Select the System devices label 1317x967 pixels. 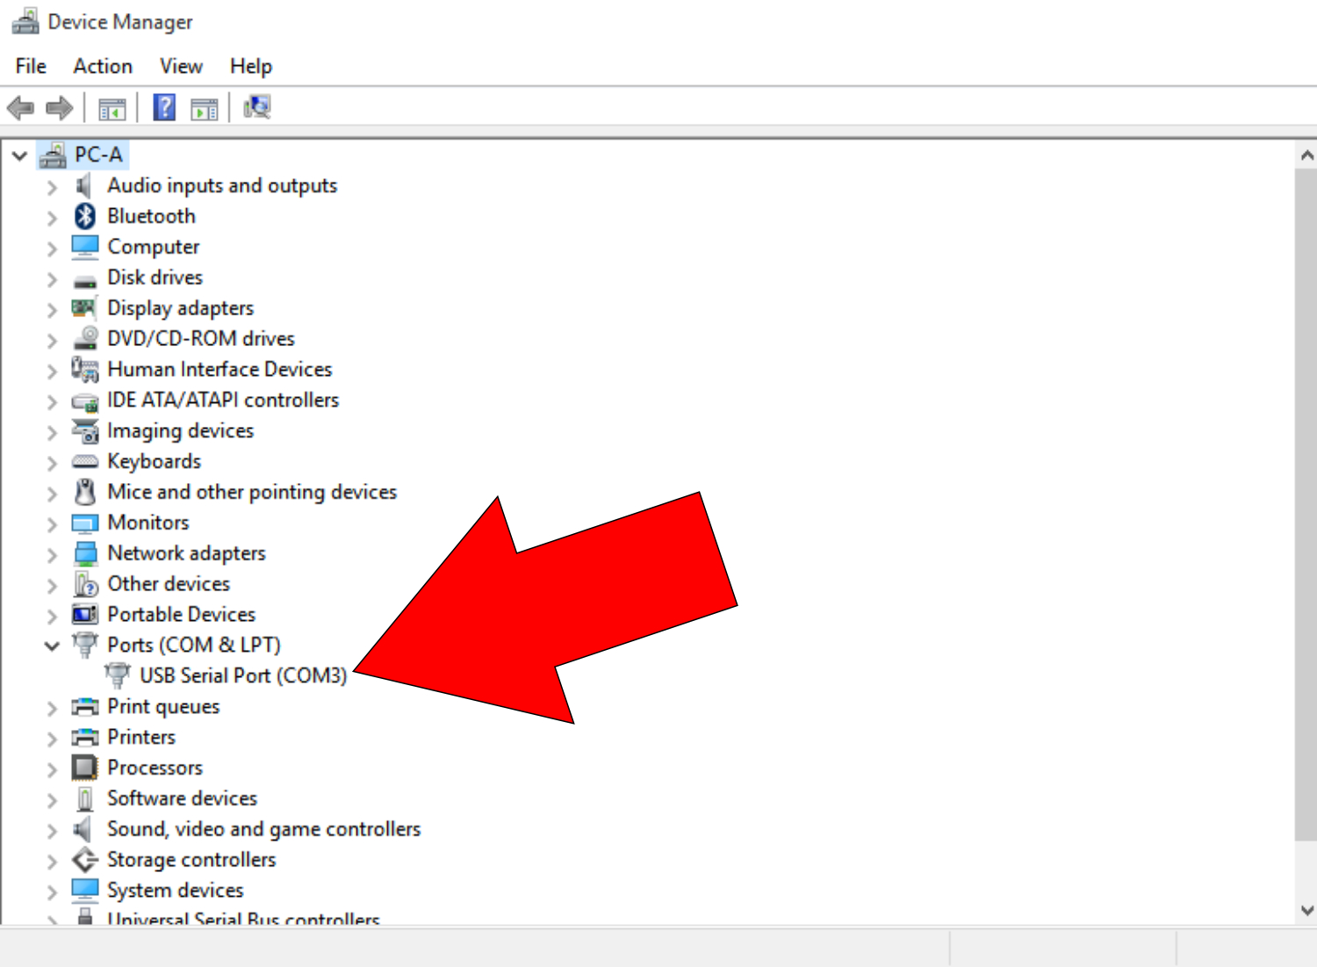[x=176, y=891]
